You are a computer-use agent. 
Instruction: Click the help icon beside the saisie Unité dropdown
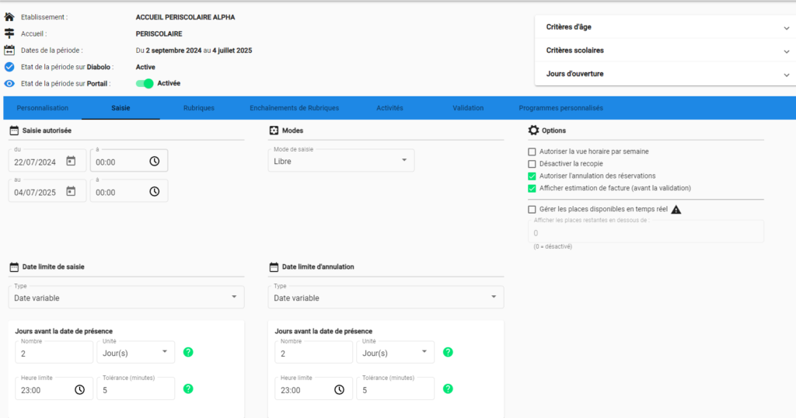188,352
